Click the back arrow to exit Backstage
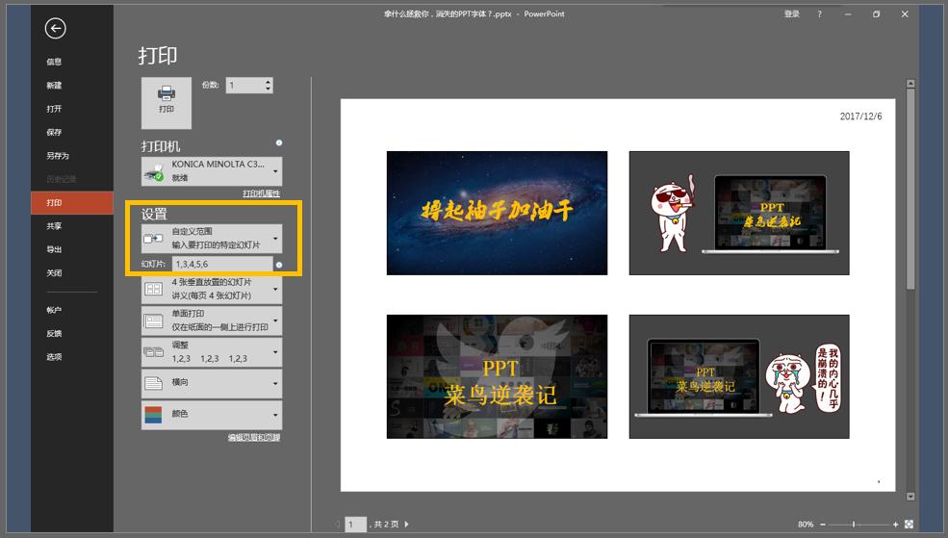 55,28
